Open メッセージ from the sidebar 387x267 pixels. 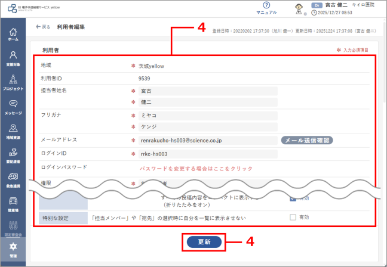coord(13,105)
